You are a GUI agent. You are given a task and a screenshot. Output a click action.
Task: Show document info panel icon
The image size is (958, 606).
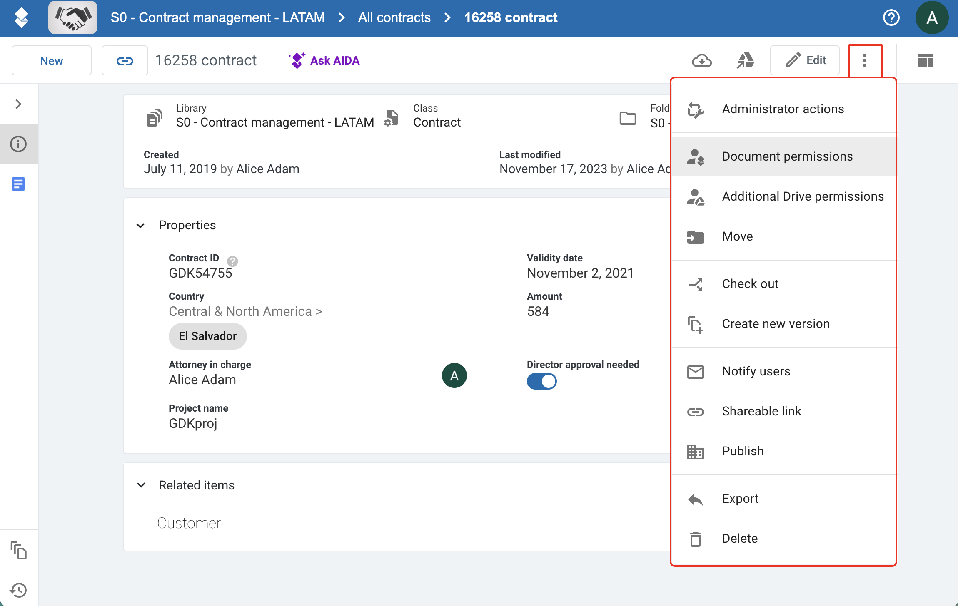tap(18, 144)
